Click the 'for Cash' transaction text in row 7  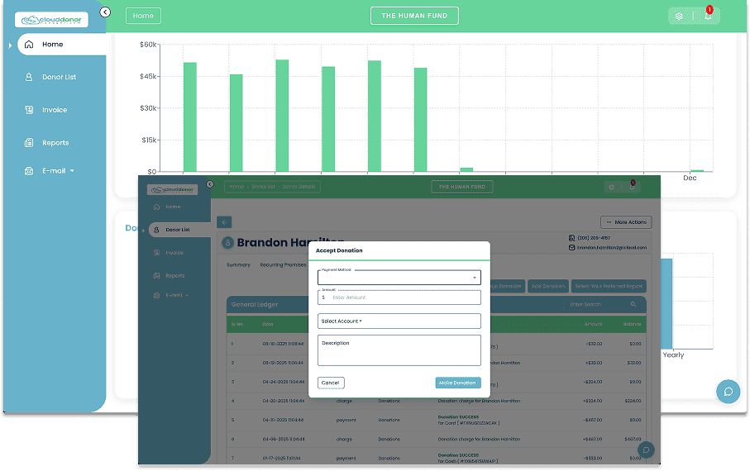[468, 461]
